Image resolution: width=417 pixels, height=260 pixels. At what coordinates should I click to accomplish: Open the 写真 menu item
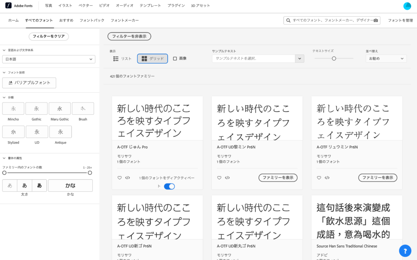[48, 6]
